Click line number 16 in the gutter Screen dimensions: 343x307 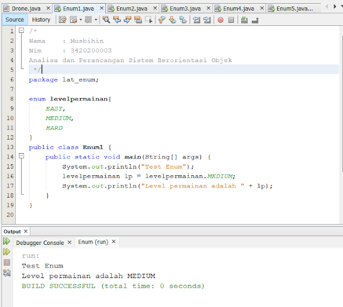click(10, 176)
